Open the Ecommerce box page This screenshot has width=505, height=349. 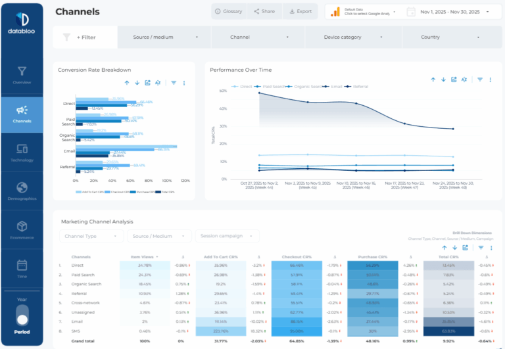(22, 230)
